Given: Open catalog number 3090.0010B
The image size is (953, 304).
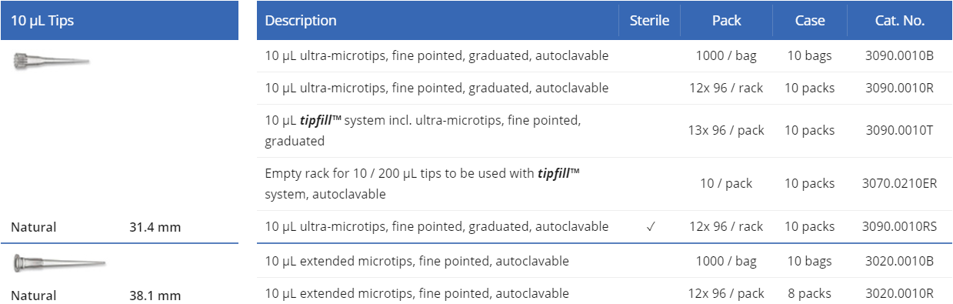Looking at the screenshot, I should pyautogui.click(x=899, y=55).
